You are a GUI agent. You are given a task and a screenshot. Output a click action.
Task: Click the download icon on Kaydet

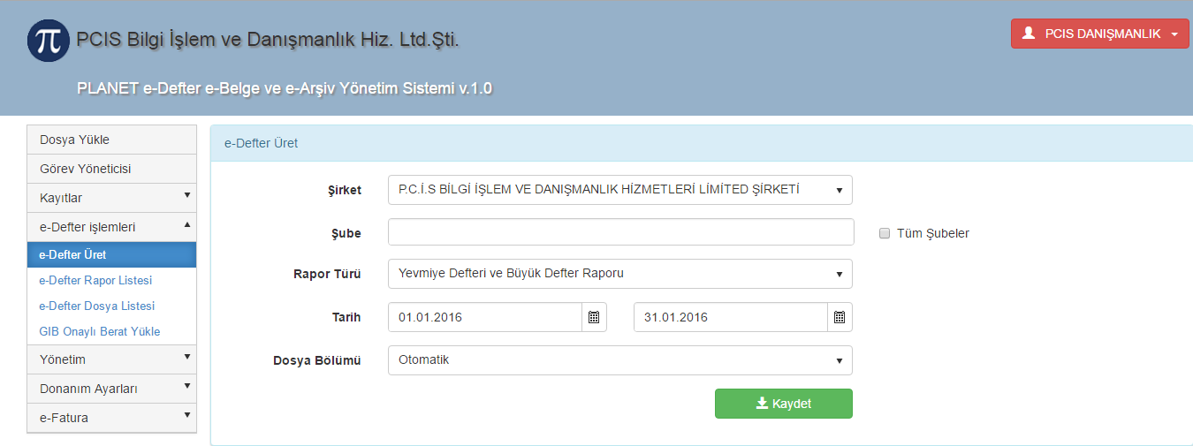pyautogui.click(x=763, y=404)
